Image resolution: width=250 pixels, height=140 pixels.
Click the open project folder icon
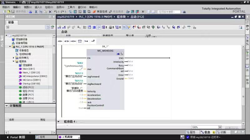pyautogui.click(x=9, y=12)
